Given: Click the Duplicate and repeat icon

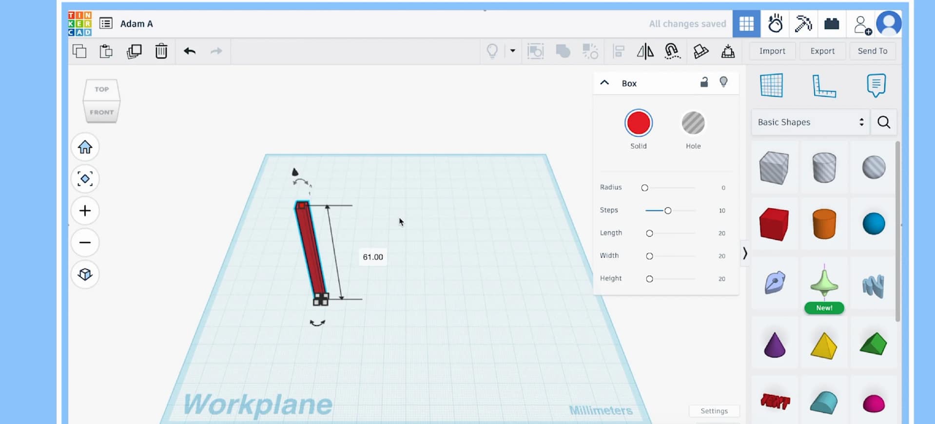Looking at the screenshot, I should tap(134, 51).
